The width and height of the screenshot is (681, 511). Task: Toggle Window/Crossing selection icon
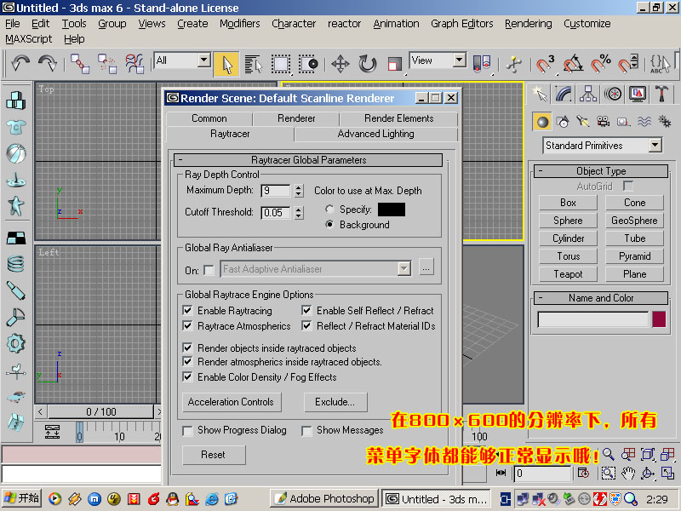308,65
